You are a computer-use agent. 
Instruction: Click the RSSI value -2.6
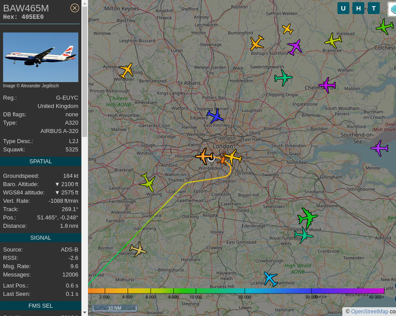tap(73, 258)
